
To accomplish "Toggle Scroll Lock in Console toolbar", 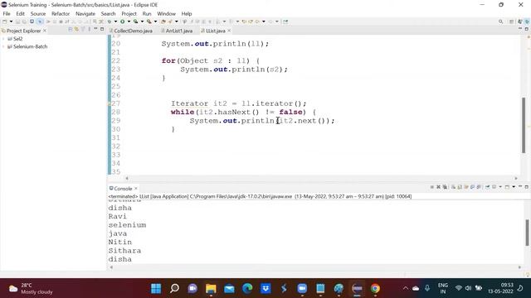I will (460, 187).
